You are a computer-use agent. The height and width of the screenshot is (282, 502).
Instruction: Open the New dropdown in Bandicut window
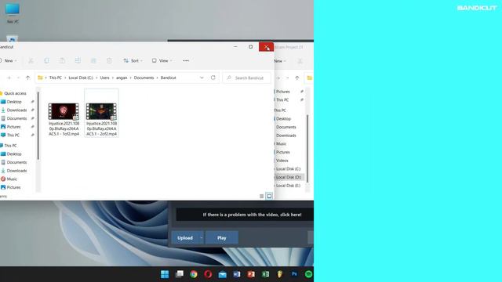click(9, 61)
